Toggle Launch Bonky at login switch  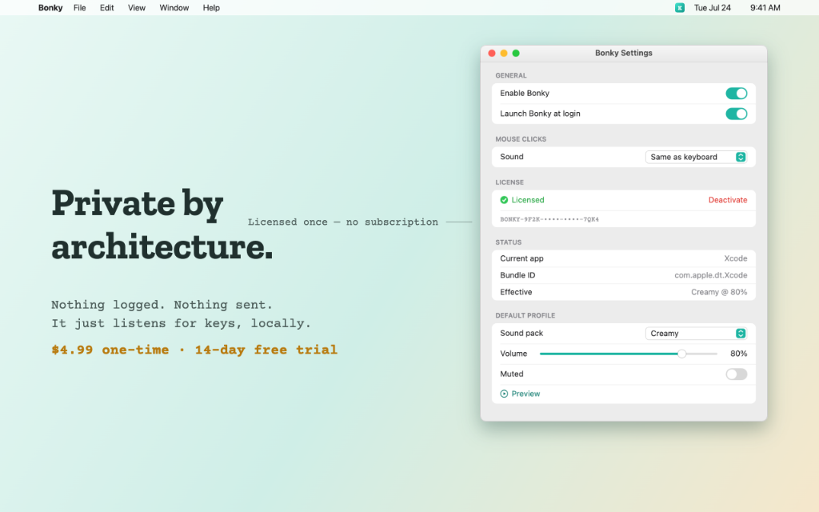pos(737,114)
